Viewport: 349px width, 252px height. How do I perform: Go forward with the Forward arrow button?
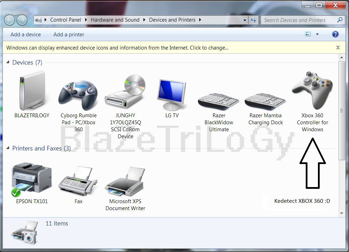[x=22, y=20]
